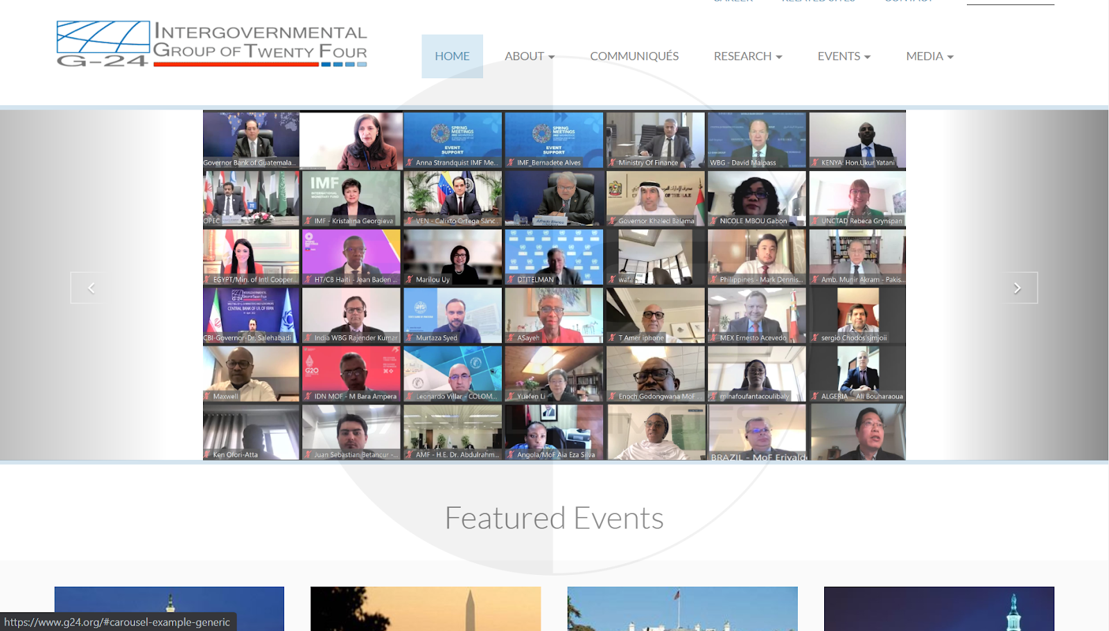The image size is (1109, 631).
Task: Expand the RESEARCH dropdown menu
Action: [x=748, y=56]
